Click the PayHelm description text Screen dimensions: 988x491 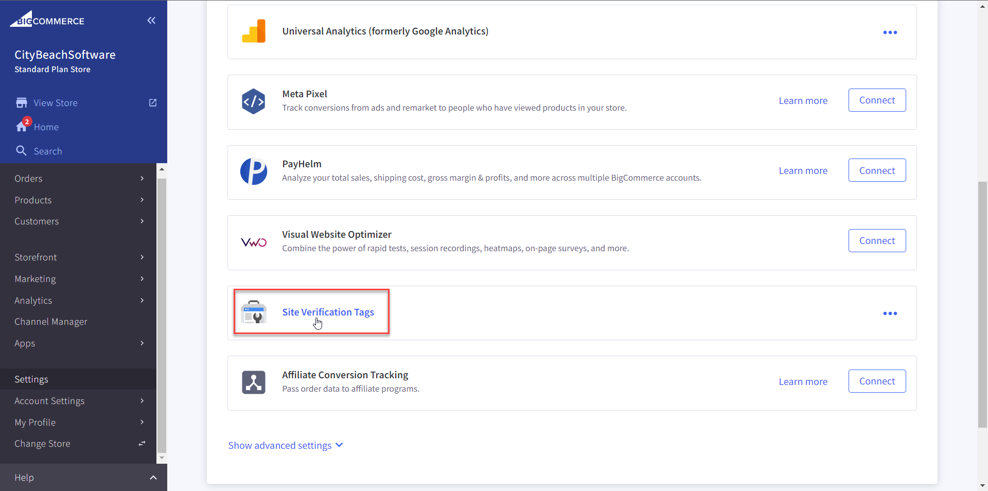coord(491,178)
